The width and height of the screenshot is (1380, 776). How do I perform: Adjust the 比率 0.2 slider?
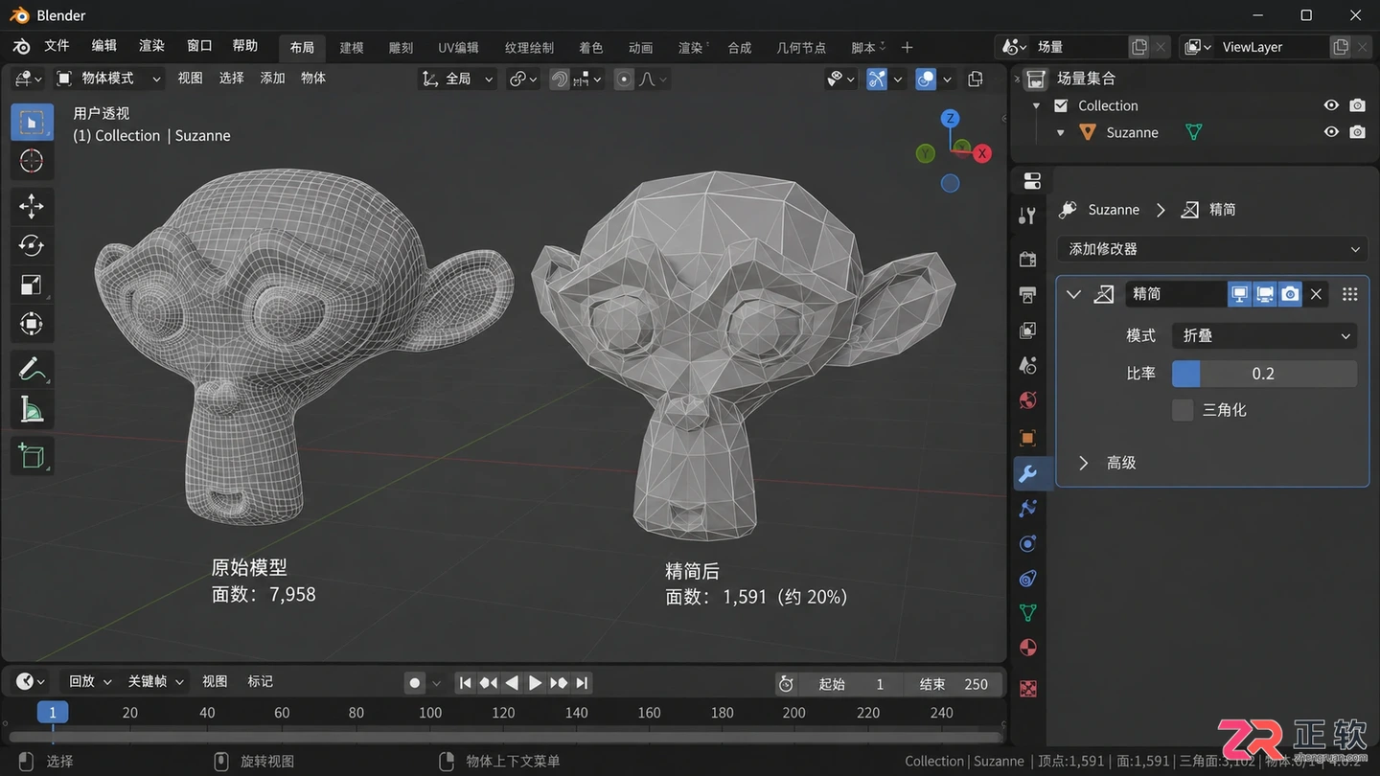point(1264,374)
